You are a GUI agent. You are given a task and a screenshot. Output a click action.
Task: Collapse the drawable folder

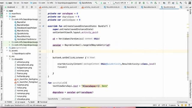point(10,59)
